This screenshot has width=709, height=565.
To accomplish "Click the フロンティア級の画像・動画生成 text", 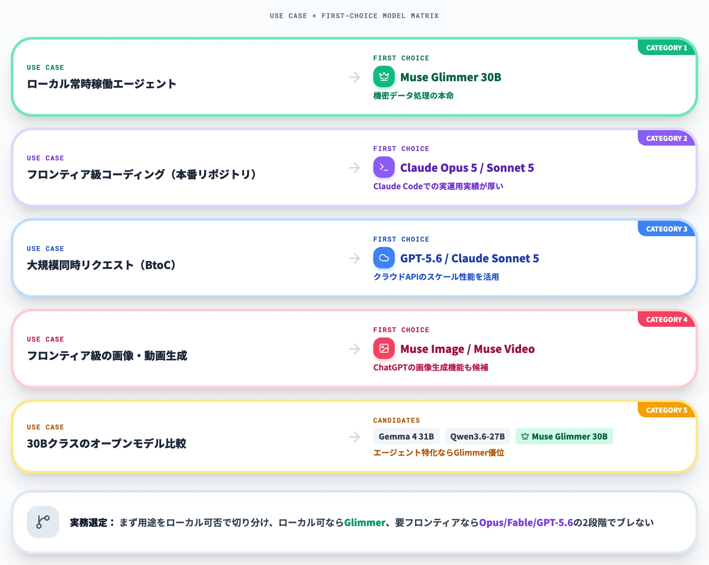I will (x=107, y=356).
